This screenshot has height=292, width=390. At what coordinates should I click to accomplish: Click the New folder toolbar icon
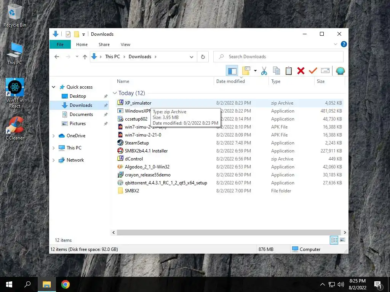246,71
